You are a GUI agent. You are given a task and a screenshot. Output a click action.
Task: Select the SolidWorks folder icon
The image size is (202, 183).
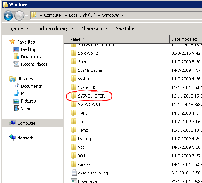(74, 53)
